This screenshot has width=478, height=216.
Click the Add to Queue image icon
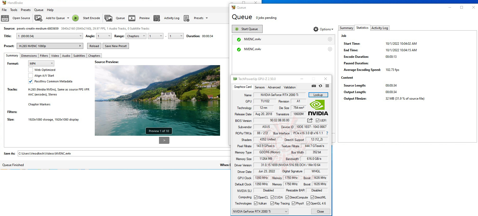38,18
